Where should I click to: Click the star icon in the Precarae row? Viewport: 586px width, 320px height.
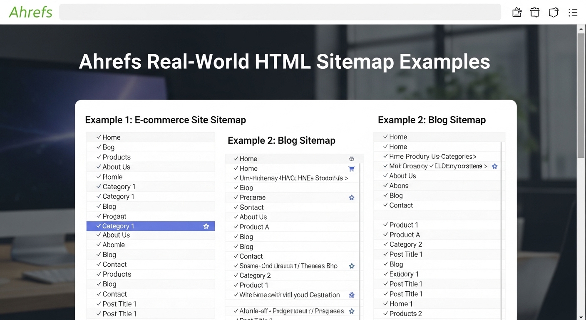click(x=352, y=197)
